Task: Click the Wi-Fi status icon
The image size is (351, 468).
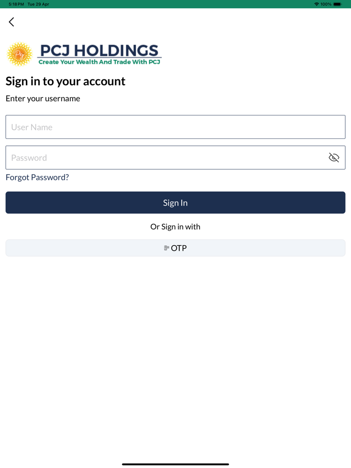Action: pyautogui.click(x=316, y=4)
